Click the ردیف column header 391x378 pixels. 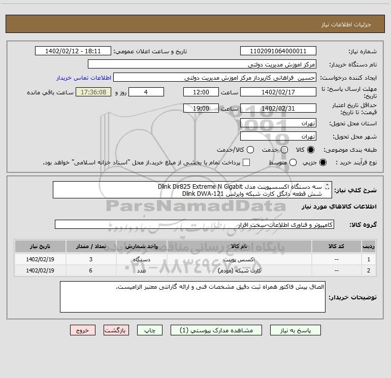click(x=369, y=247)
